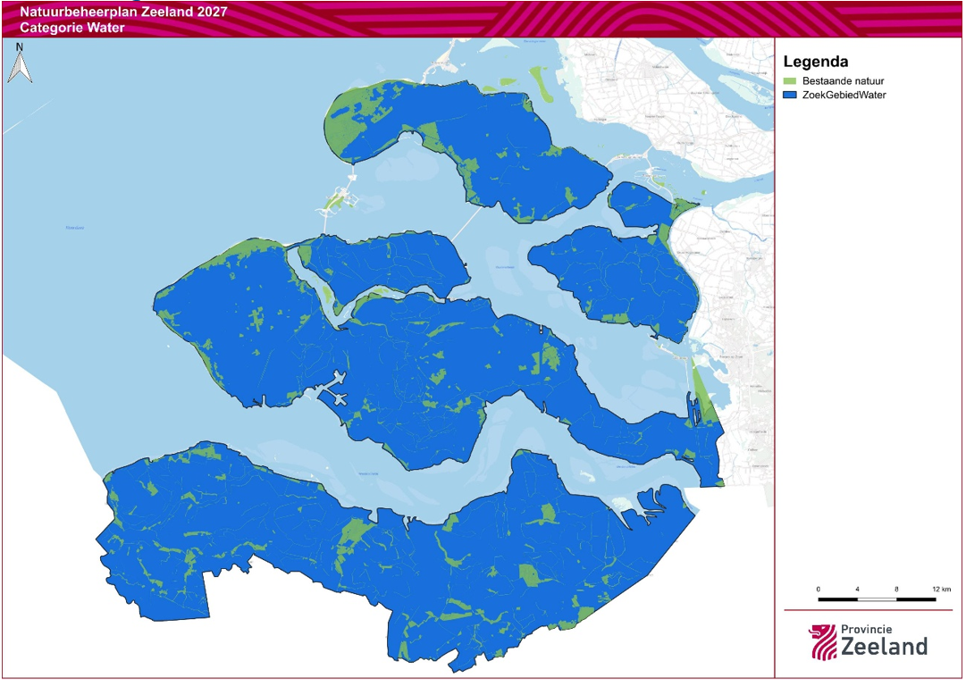966x686 pixels.
Task: Click the Noordzee label on map
Action: point(74,228)
